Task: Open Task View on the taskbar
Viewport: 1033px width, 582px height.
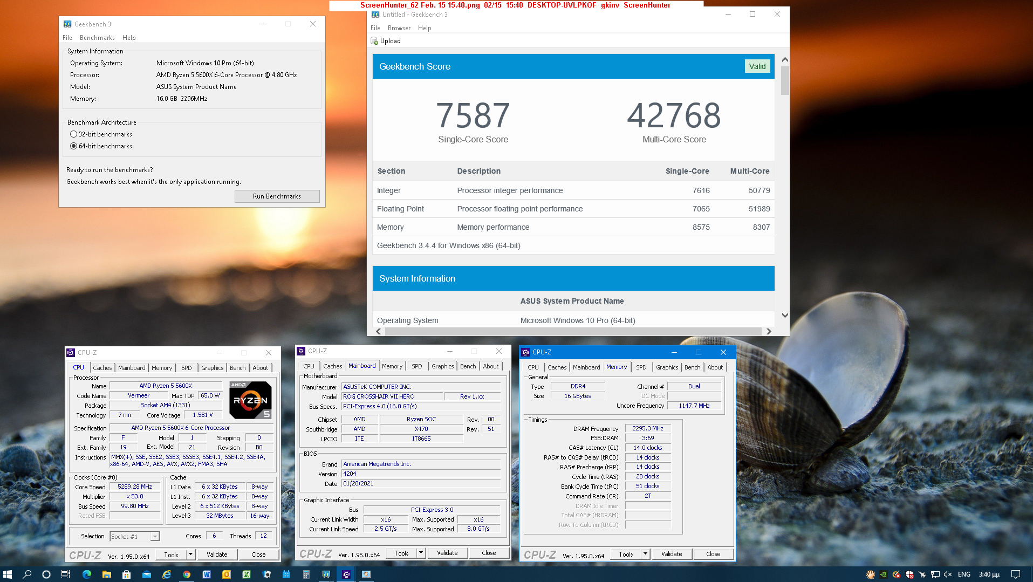Action: 66,574
